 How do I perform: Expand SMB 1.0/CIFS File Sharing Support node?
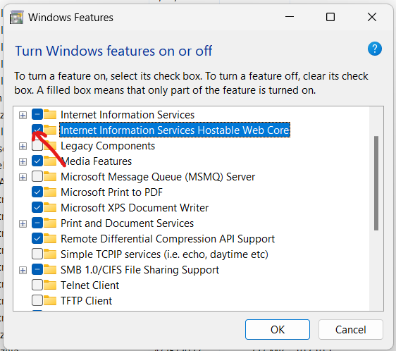(x=23, y=270)
